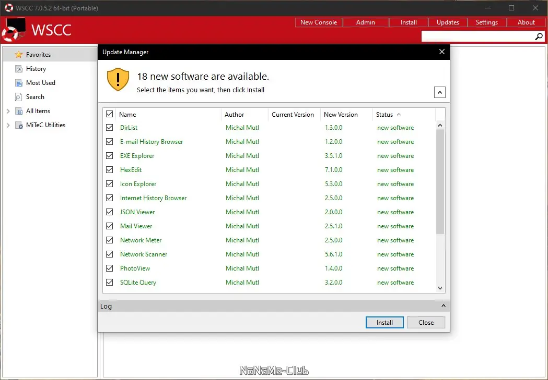This screenshot has height=380, width=548.
Task: Toggle the select-all checkbox in header
Action: [x=109, y=114]
